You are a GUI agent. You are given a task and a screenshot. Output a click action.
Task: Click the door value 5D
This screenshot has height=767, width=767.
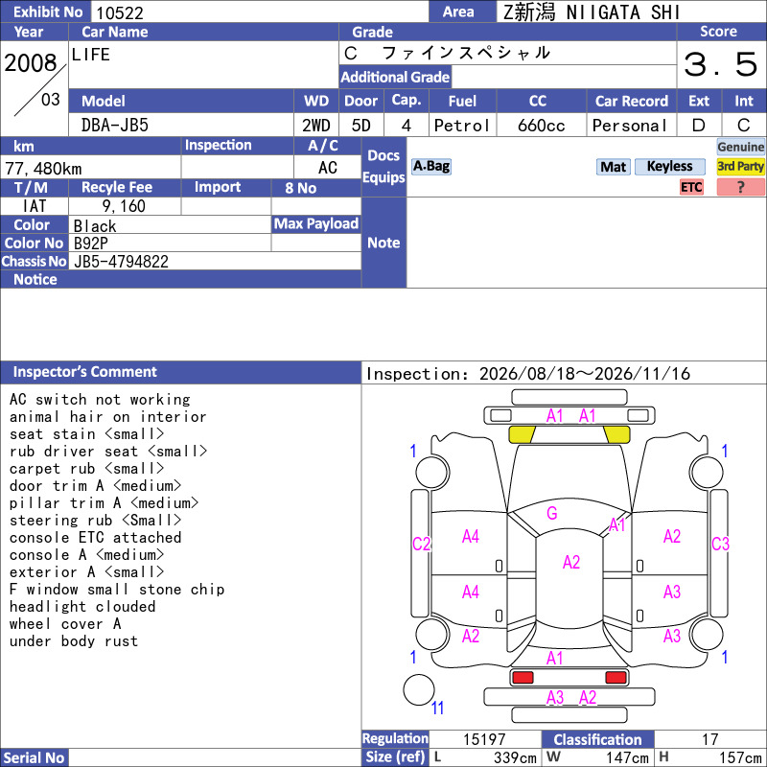361,126
